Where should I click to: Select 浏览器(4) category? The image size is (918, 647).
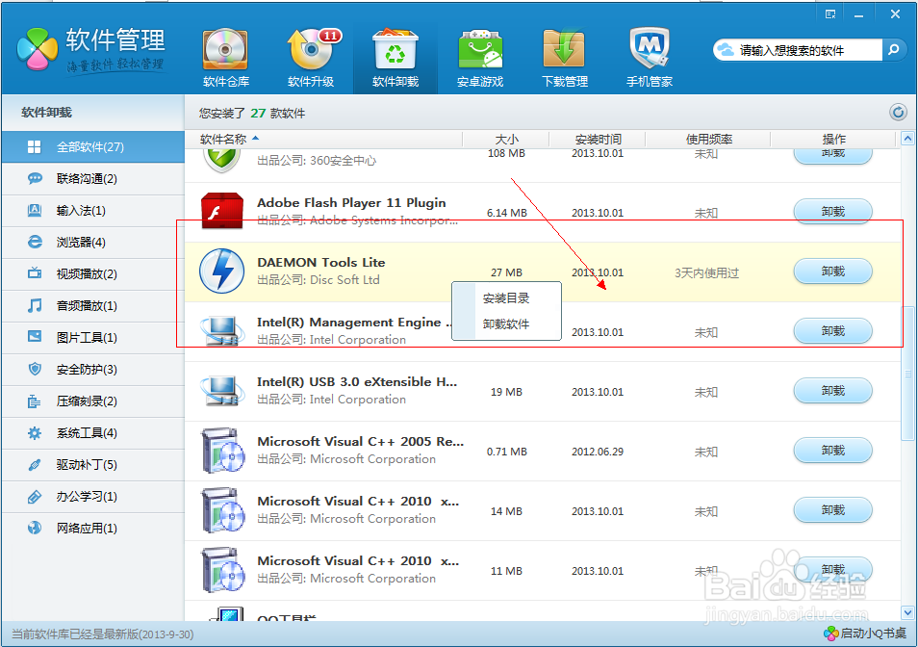coord(93,242)
